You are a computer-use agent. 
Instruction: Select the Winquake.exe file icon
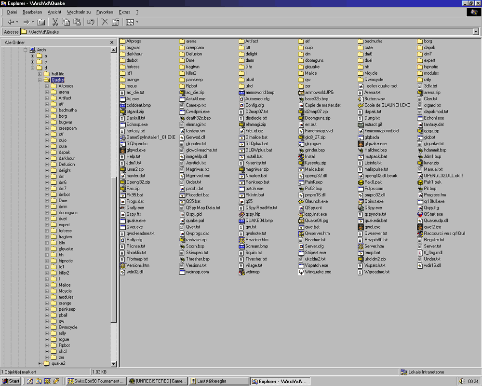(x=302, y=272)
